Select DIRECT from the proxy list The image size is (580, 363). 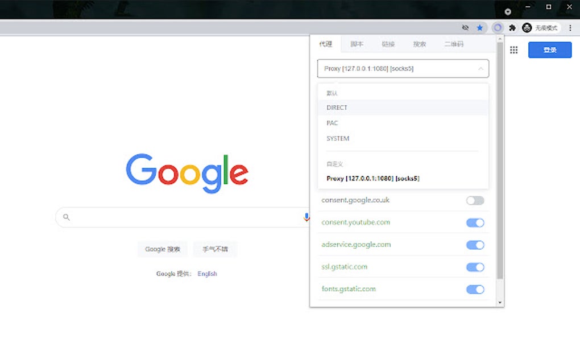tap(337, 108)
